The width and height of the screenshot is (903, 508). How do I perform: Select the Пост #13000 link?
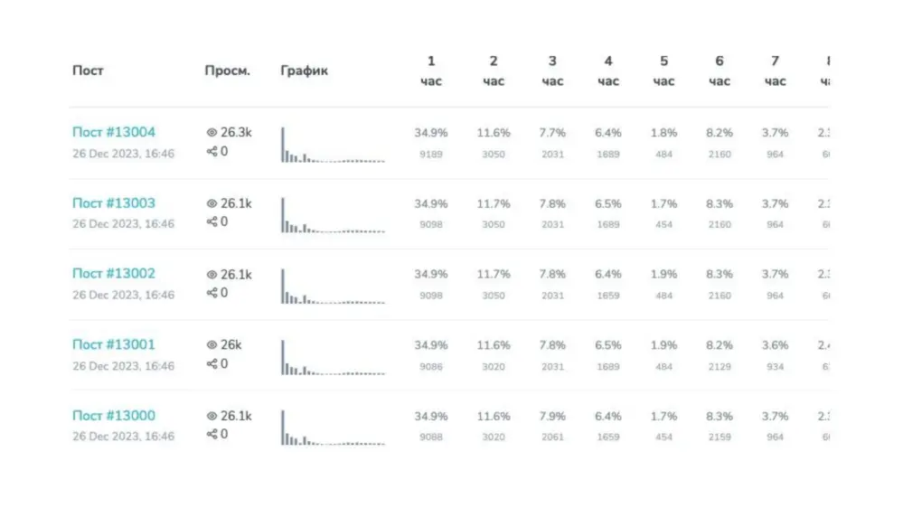click(x=114, y=416)
